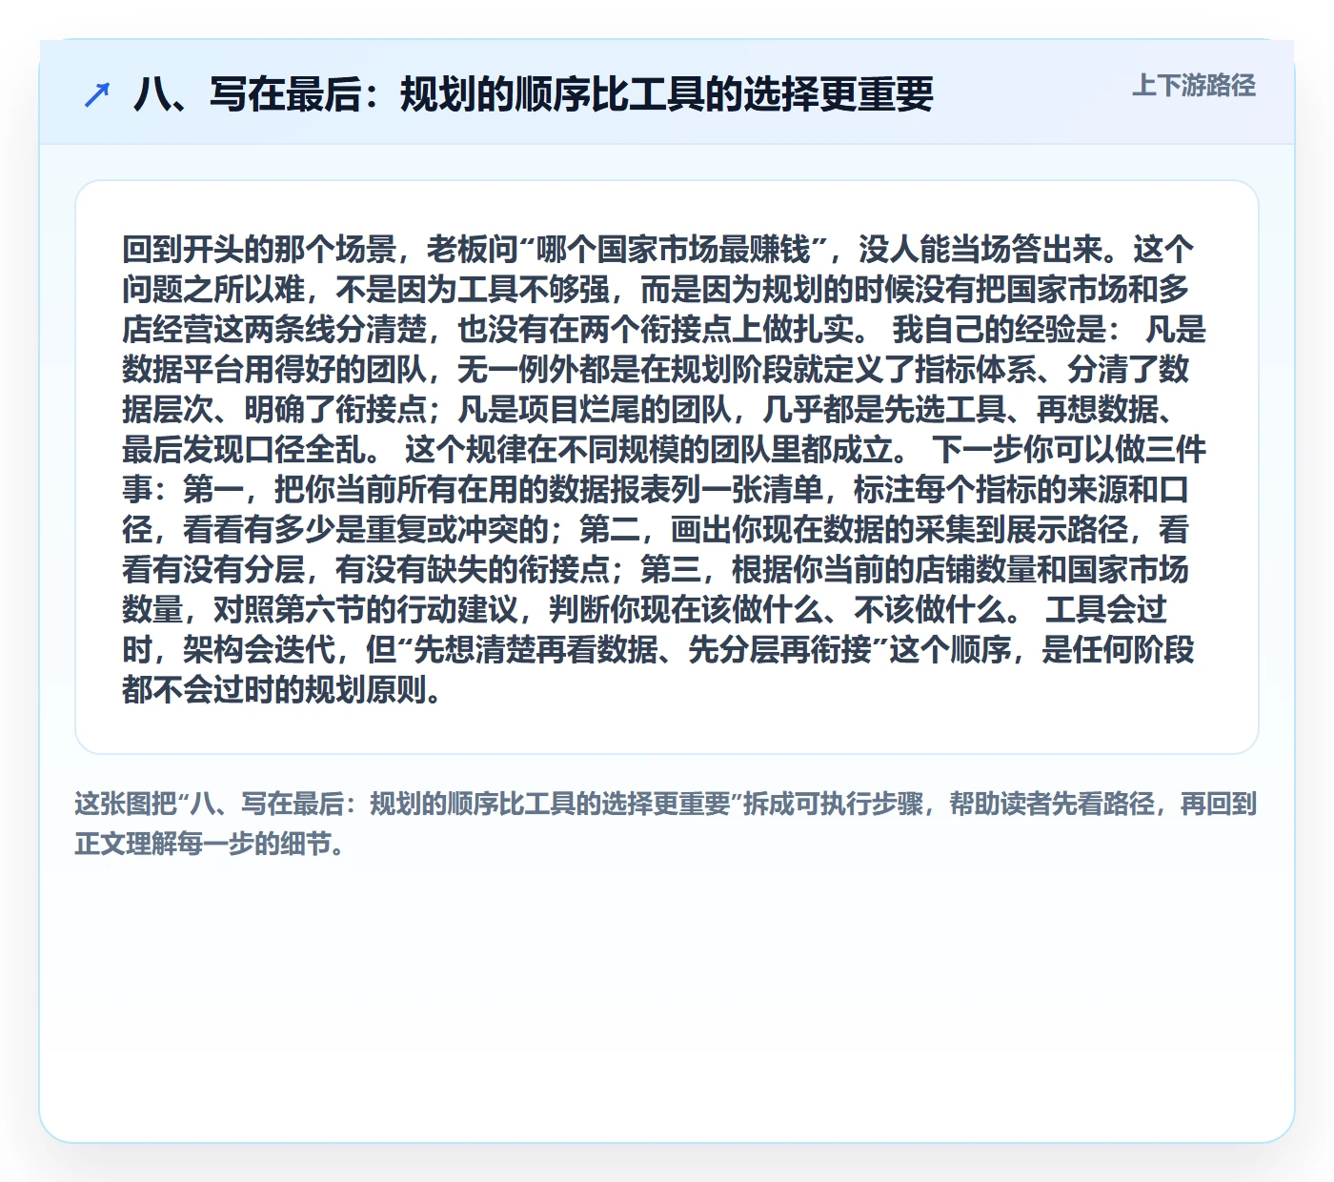Click the blue arrow icon beside the heading
The image size is (1334, 1182).
[97, 94]
